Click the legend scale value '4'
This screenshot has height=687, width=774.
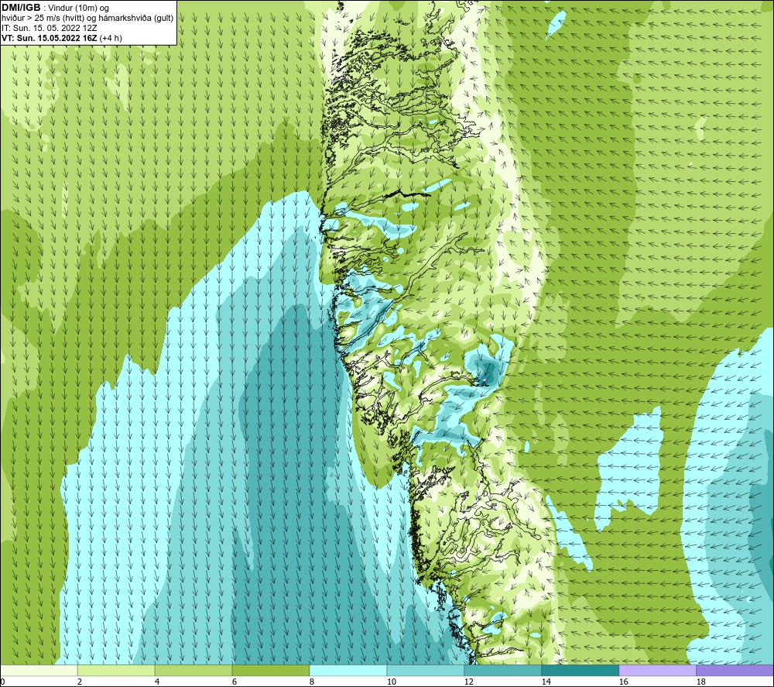tap(157, 682)
